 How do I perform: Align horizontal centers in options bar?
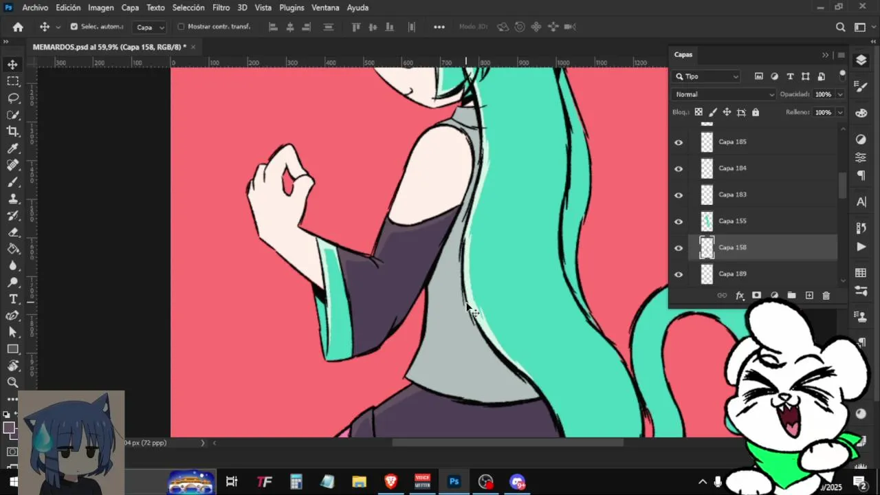click(x=289, y=27)
